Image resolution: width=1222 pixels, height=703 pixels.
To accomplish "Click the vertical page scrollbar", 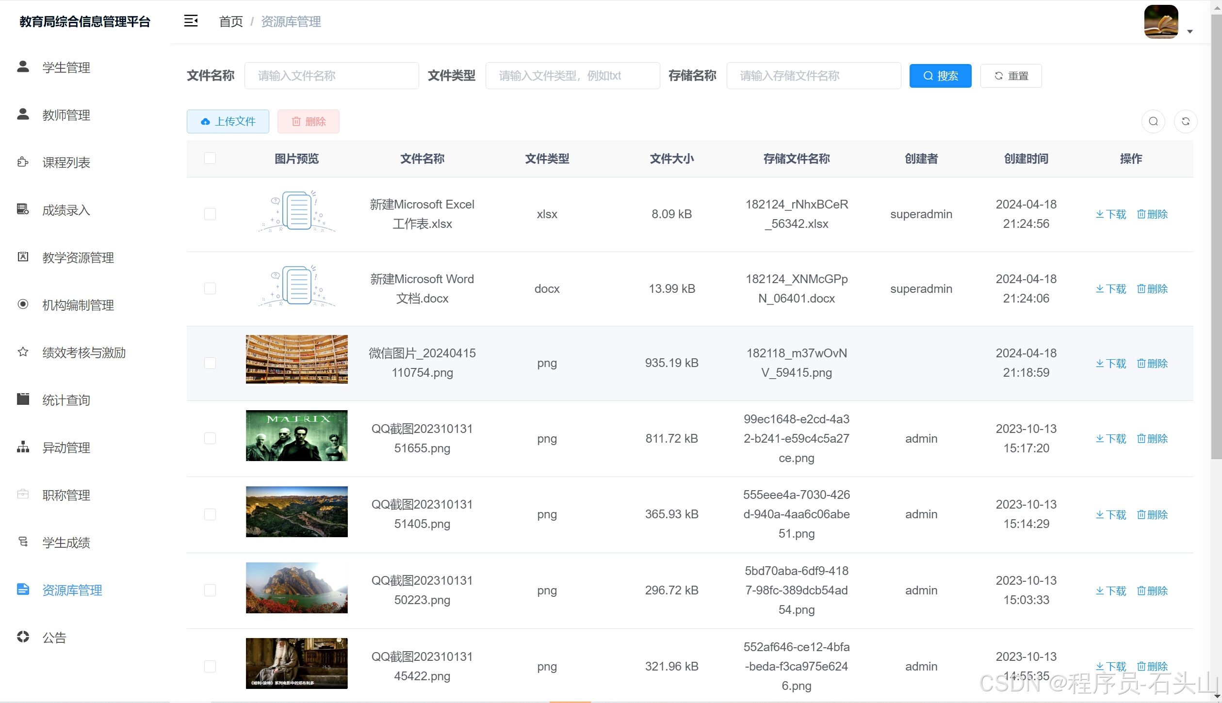I will pos(1216,238).
